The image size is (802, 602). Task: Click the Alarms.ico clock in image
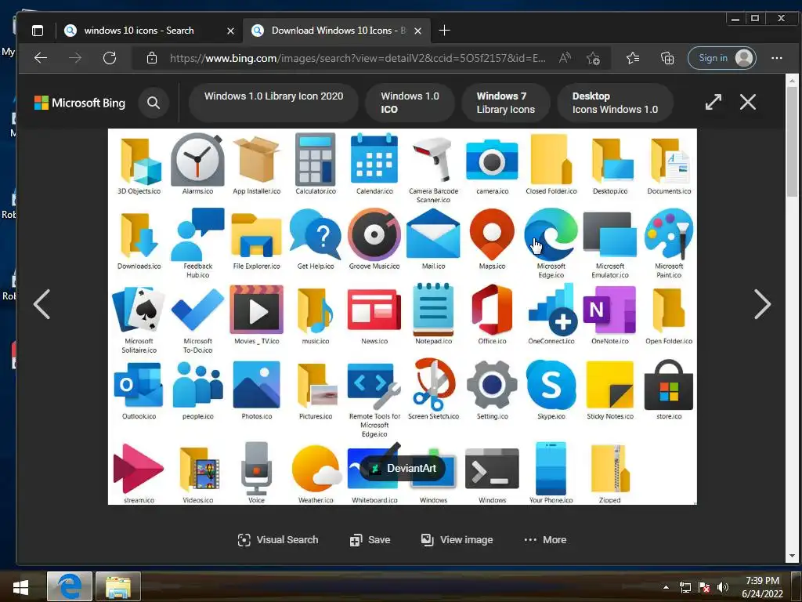[x=197, y=159]
